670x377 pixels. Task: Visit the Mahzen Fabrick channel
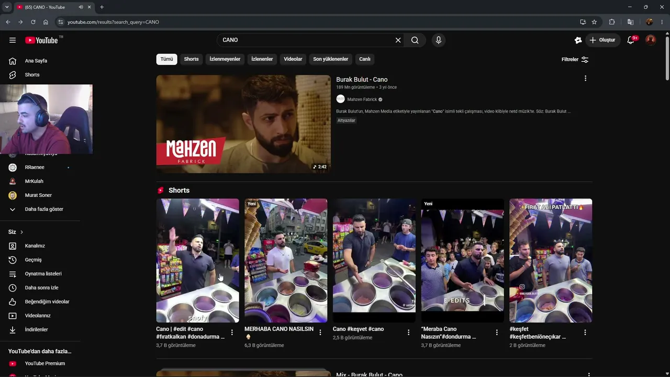[x=362, y=99]
